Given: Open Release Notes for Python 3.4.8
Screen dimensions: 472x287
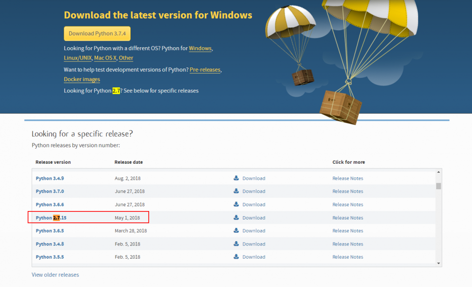Looking at the screenshot, I should click(348, 244).
